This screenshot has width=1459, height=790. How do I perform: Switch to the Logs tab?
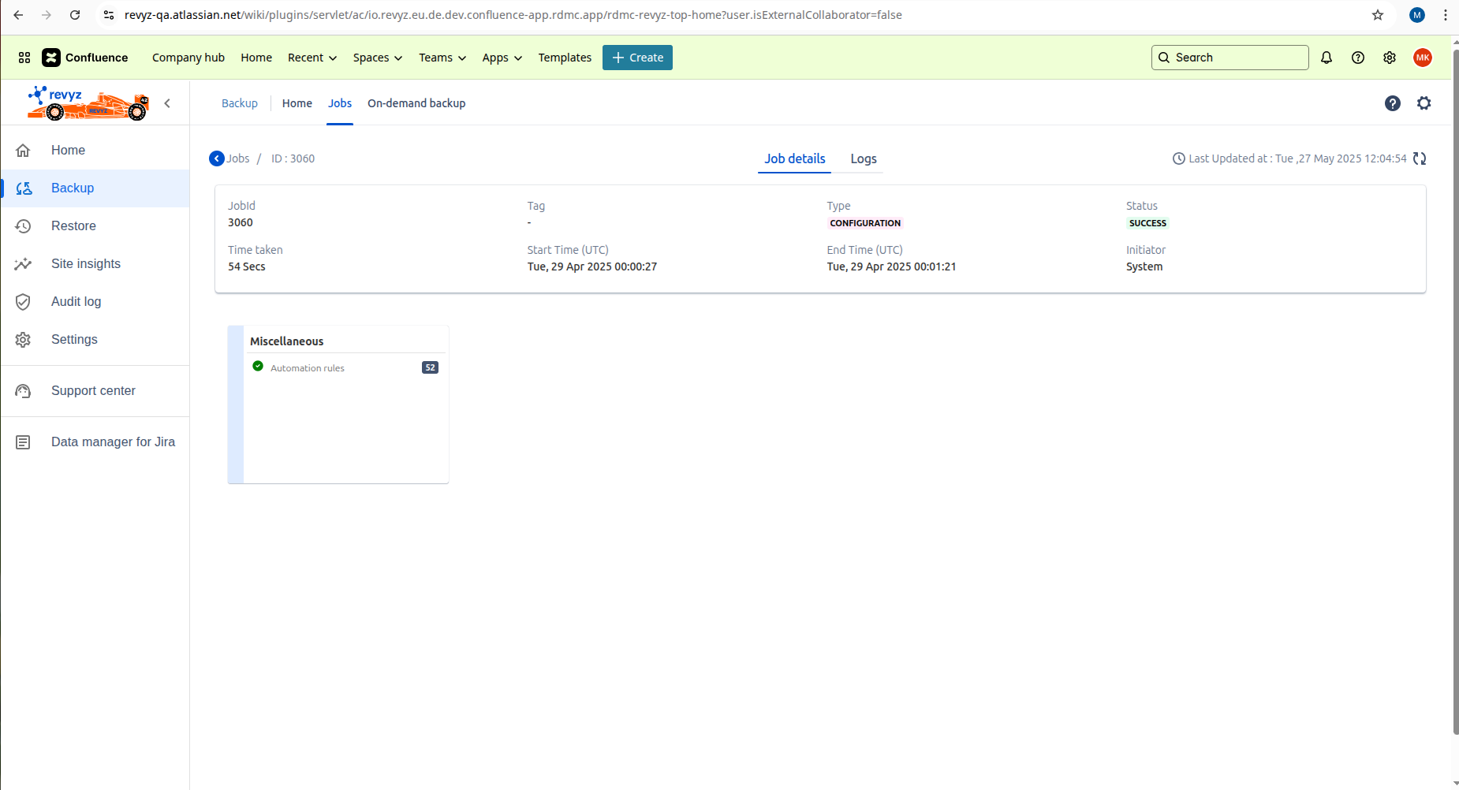click(x=863, y=158)
